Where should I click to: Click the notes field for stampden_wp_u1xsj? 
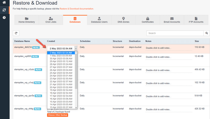[169, 83]
